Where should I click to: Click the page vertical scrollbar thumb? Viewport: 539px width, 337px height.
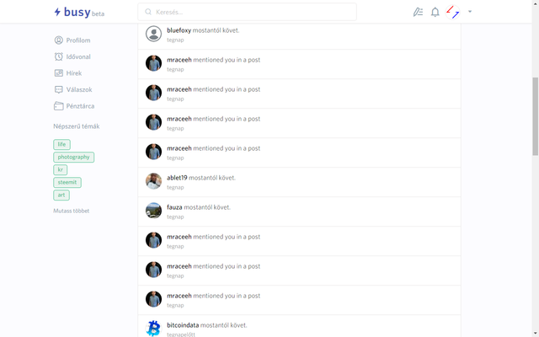[x=536, y=116]
